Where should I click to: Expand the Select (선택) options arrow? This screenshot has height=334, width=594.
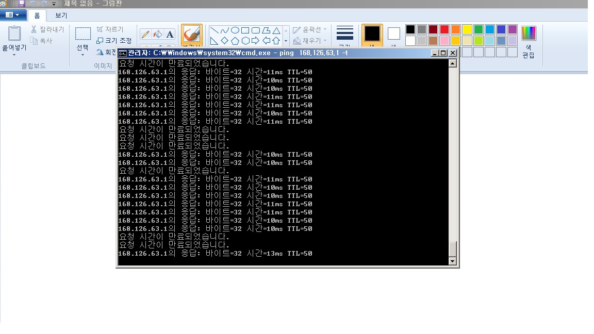tap(82, 55)
